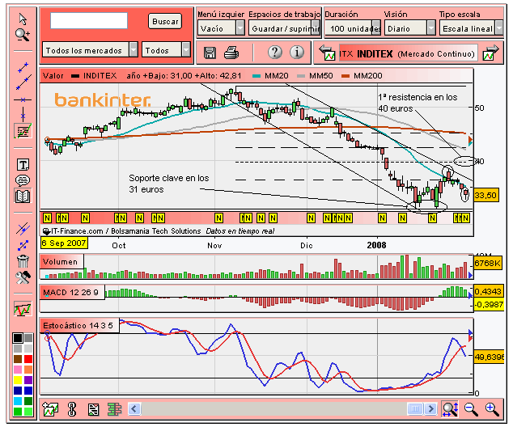Select the speech bubble comment tool
513x427 pixels.
(23, 180)
